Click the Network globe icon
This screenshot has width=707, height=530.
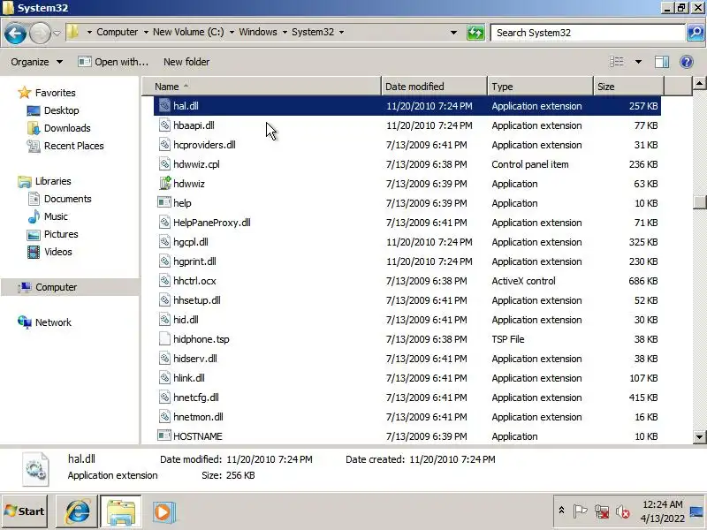pyautogui.click(x=25, y=322)
